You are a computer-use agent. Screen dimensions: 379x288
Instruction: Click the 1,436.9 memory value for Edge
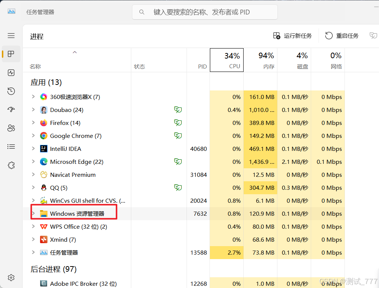262,162
